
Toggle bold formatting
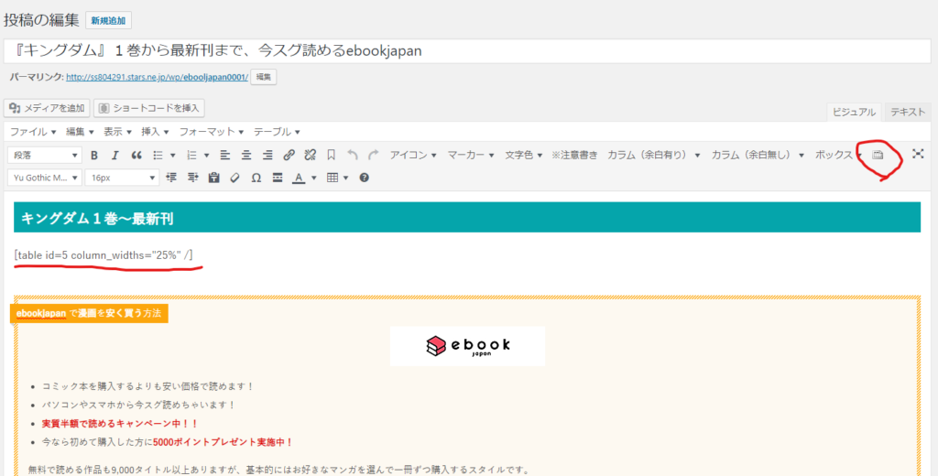94,156
